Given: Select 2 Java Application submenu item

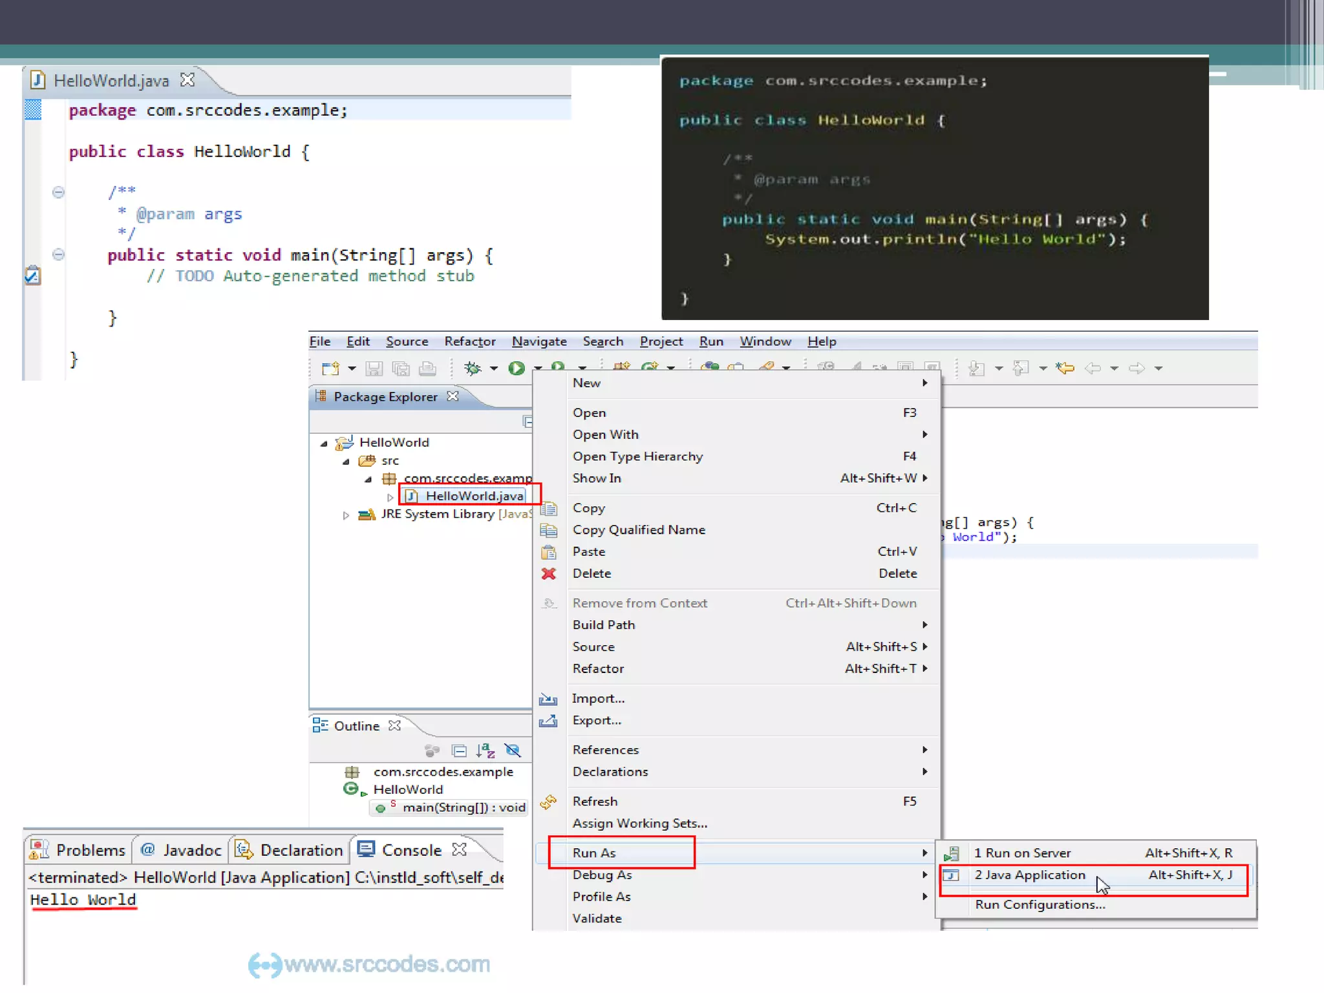Looking at the screenshot, I should pos(1030,875).
